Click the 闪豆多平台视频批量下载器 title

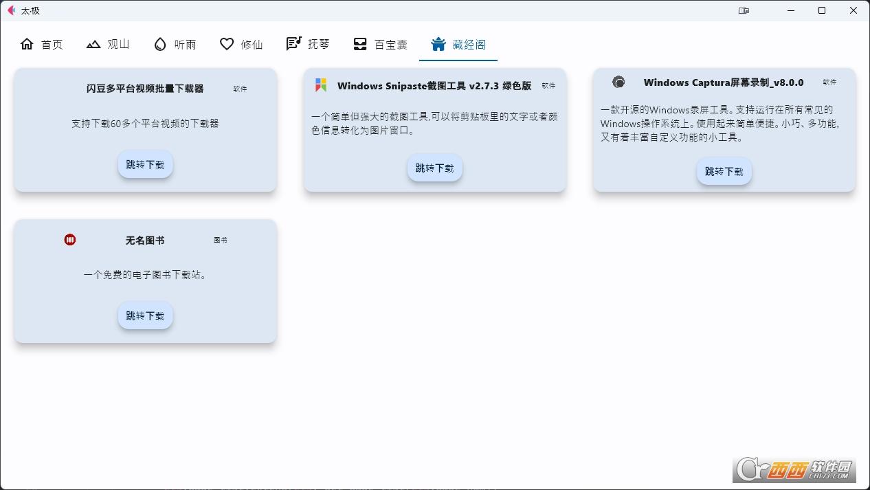click(145, 89)
